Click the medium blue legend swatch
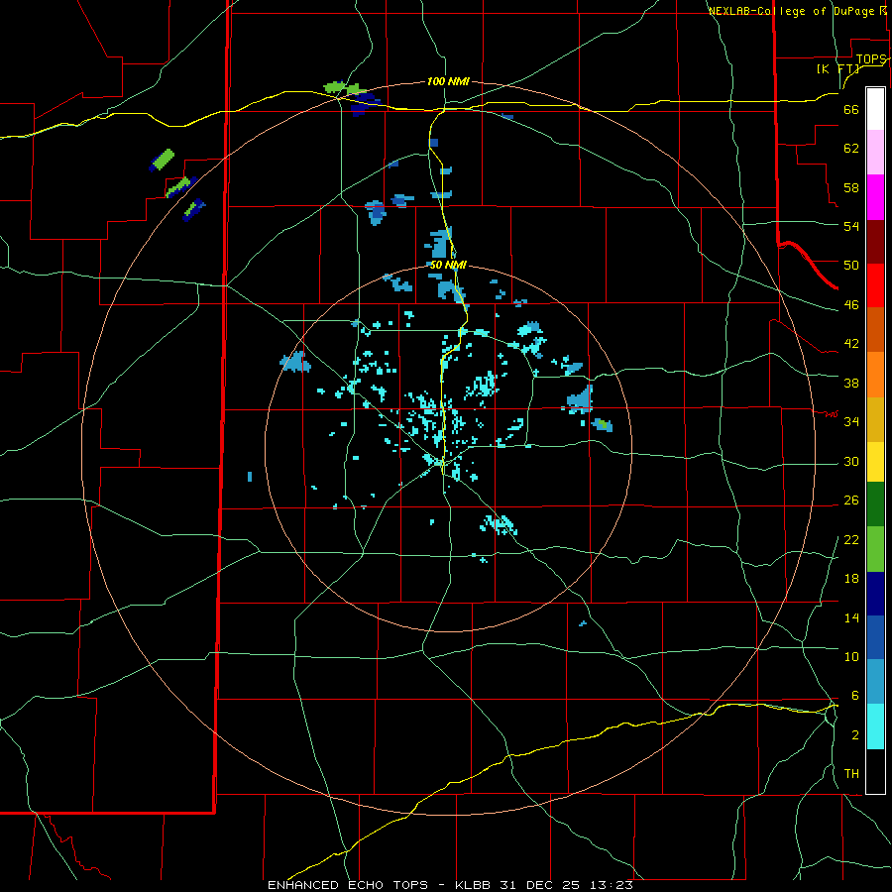Viewport: 892px width, 892px height. [x=875, y=638]
